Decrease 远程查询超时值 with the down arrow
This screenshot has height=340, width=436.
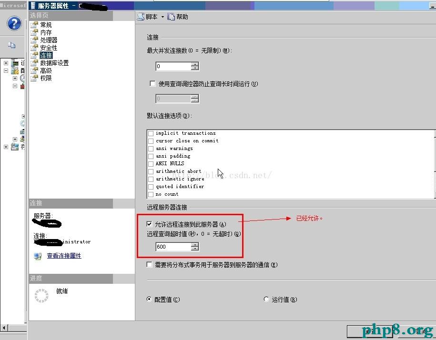(x=195, y=249)
